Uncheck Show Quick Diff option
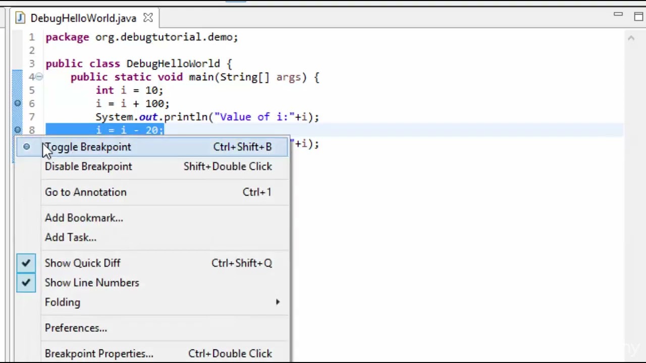This screenshot has width=646, height=363. (x=152, y=263)
